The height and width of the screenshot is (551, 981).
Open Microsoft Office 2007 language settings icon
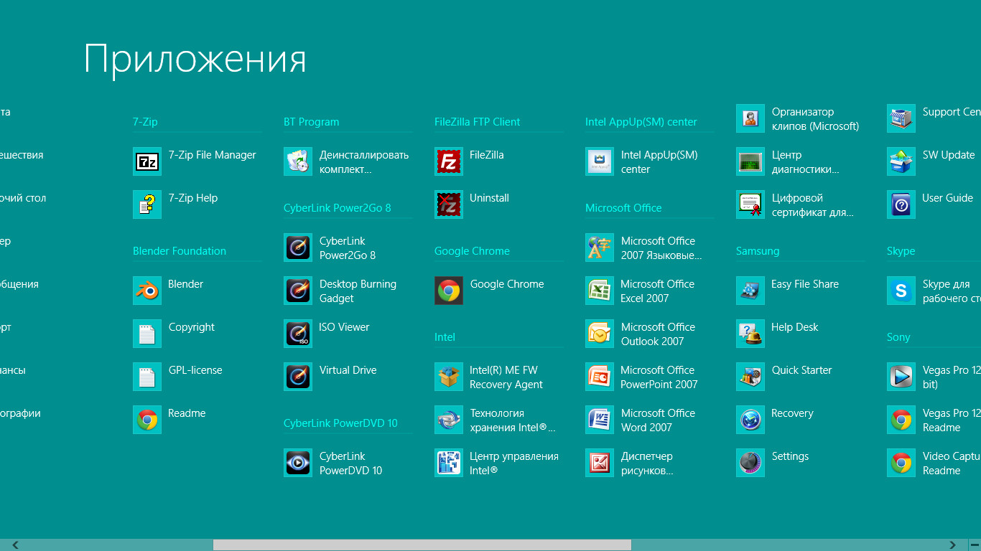click(x=600, y=248)
